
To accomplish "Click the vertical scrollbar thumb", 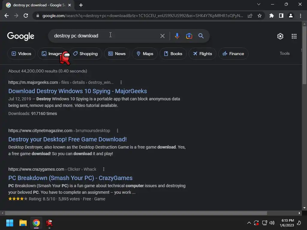I will pyautogui.click(x=304, y=55).
